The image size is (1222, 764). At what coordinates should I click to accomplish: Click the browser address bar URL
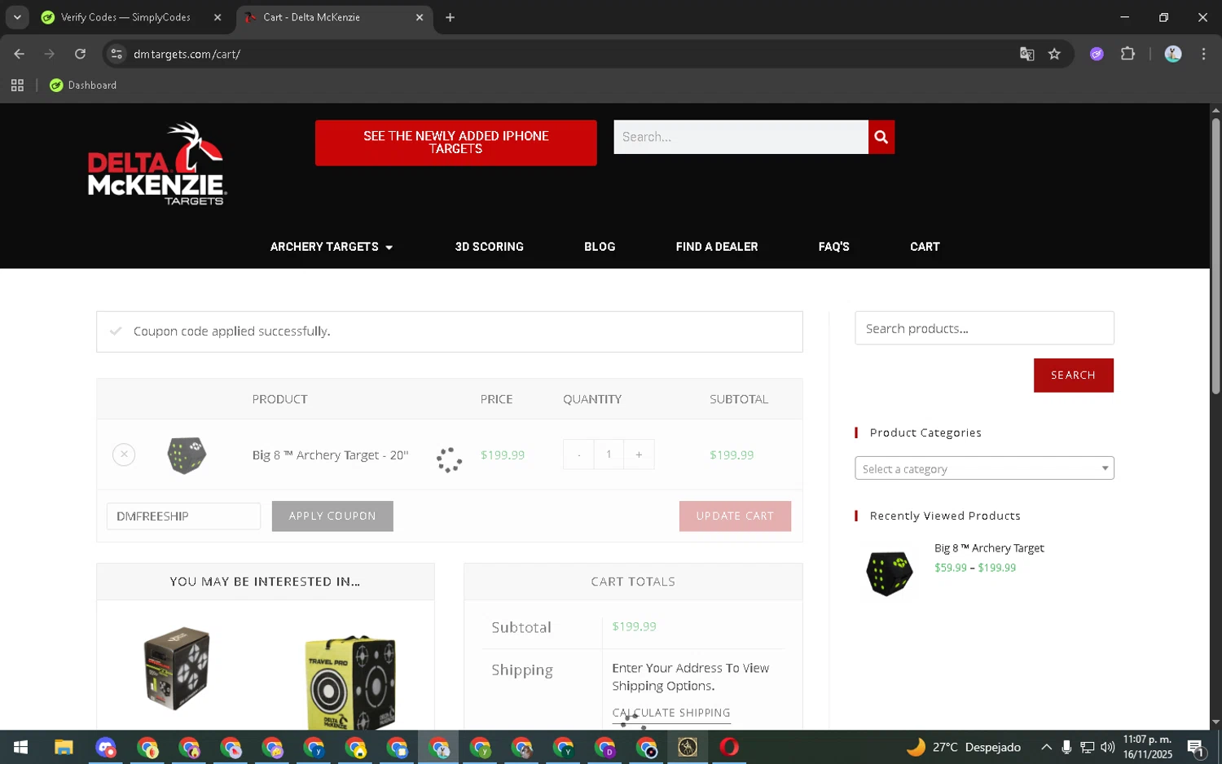pyautogui.click(x=187, y=54)
